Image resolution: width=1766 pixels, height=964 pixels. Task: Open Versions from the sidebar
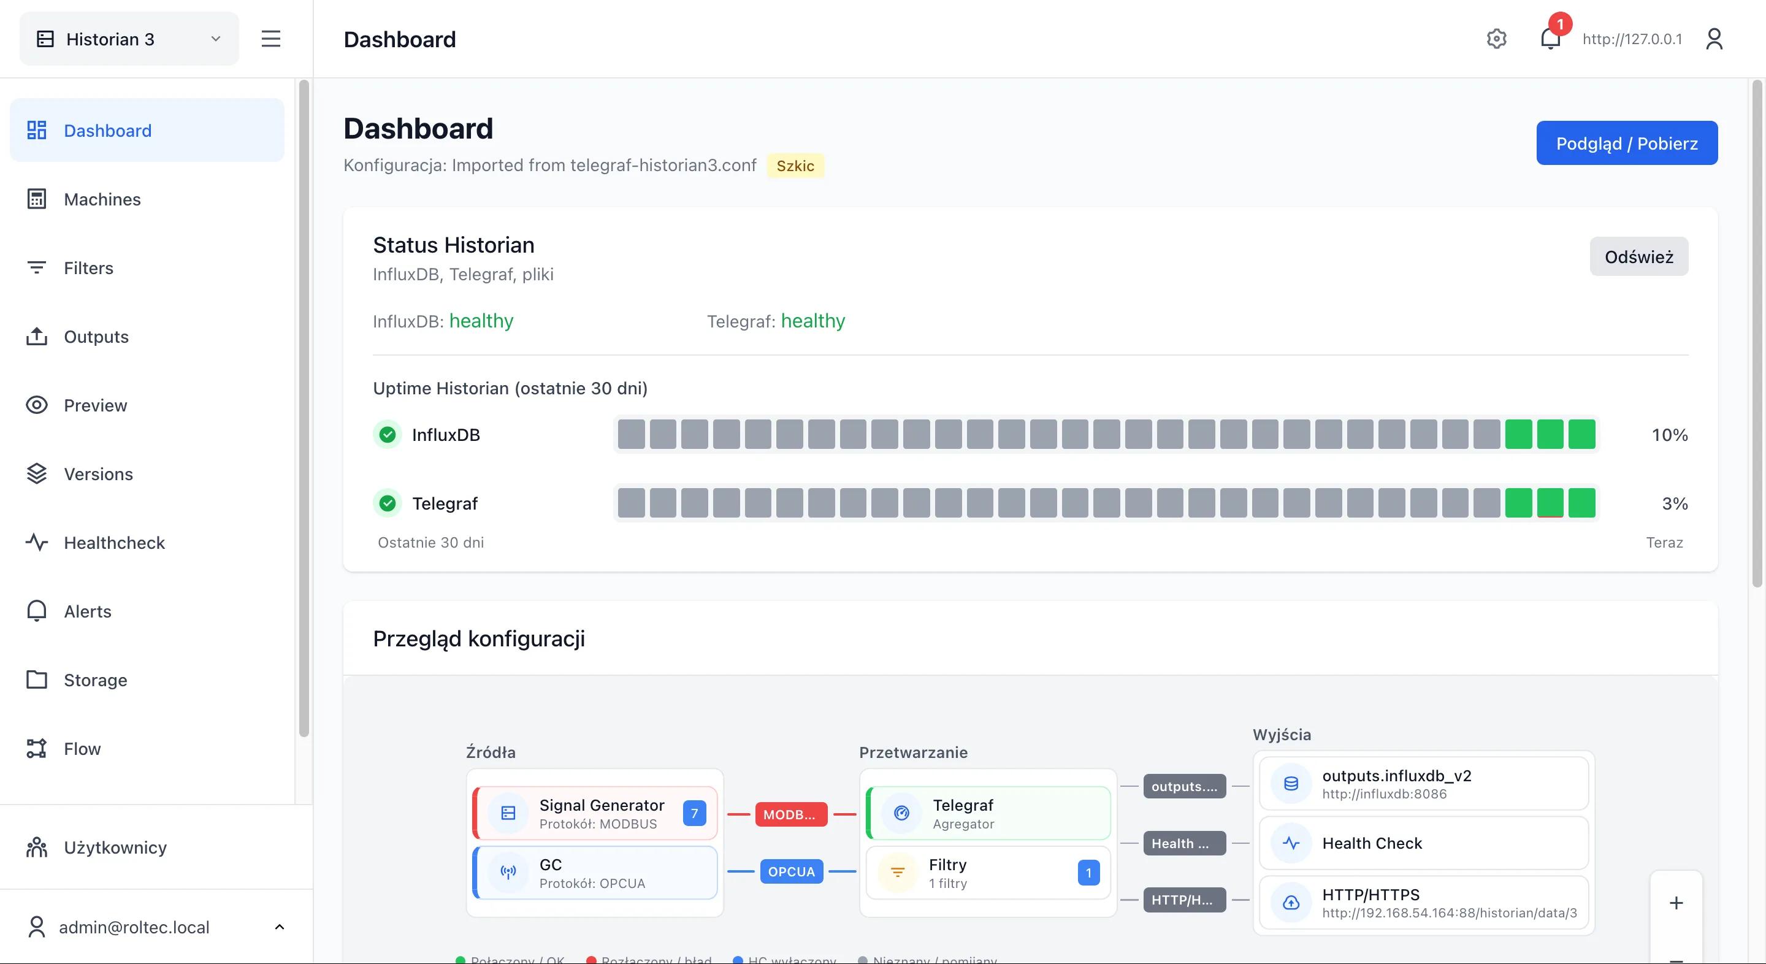[147, 474]
